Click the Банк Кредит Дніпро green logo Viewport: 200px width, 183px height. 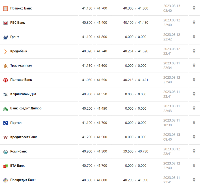click(x=5, y=109)
